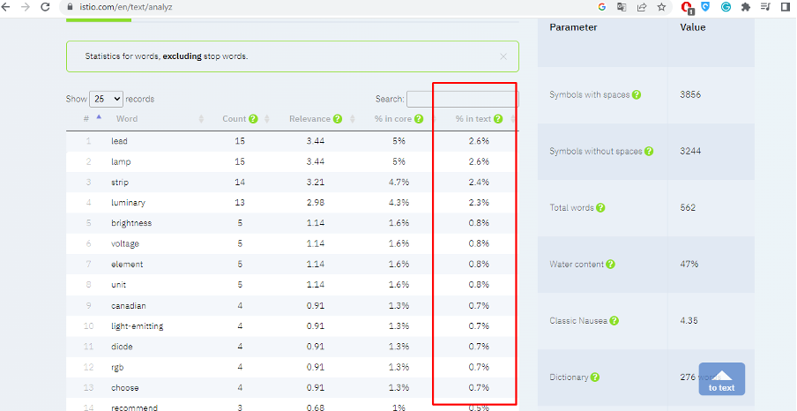Image resolution: width=797 pixels, height=411 pixels.
Task: Sort by % in core column
Action: point(392,119)
